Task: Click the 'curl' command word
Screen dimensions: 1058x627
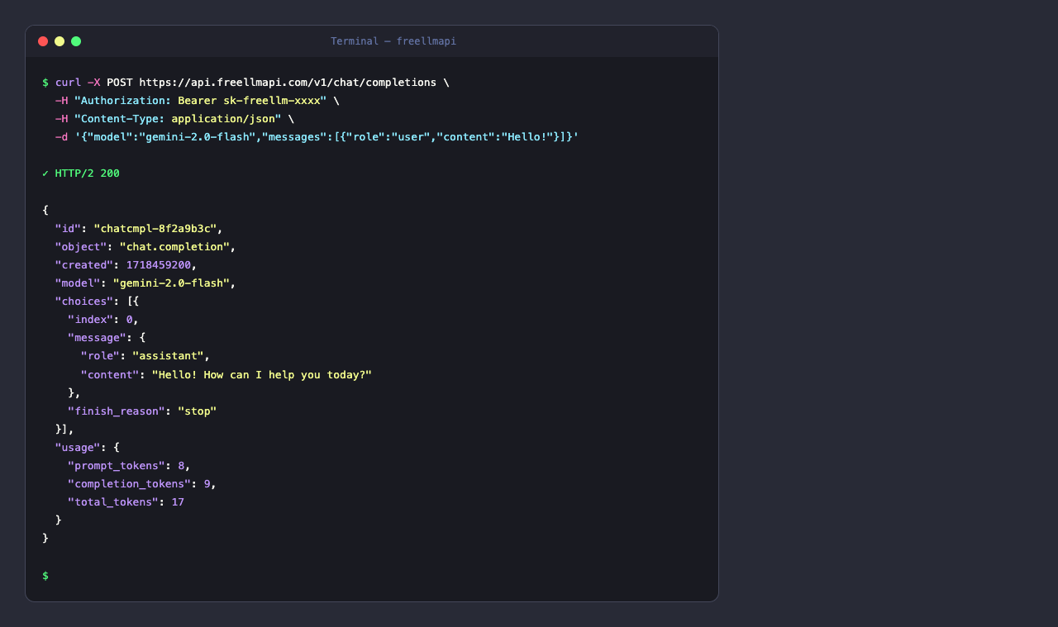Action: tap(68, 83)
